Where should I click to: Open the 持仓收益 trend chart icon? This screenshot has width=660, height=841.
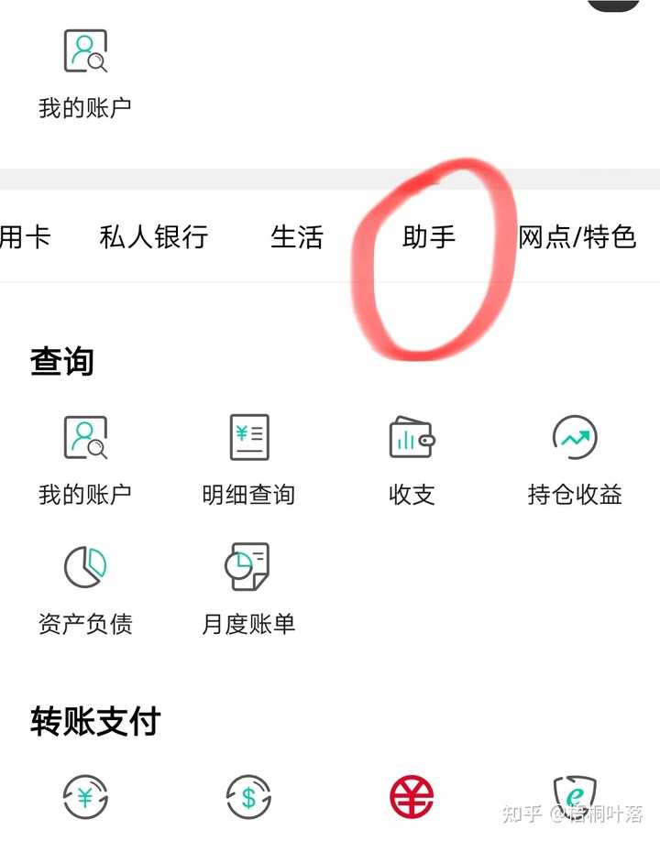575,437
